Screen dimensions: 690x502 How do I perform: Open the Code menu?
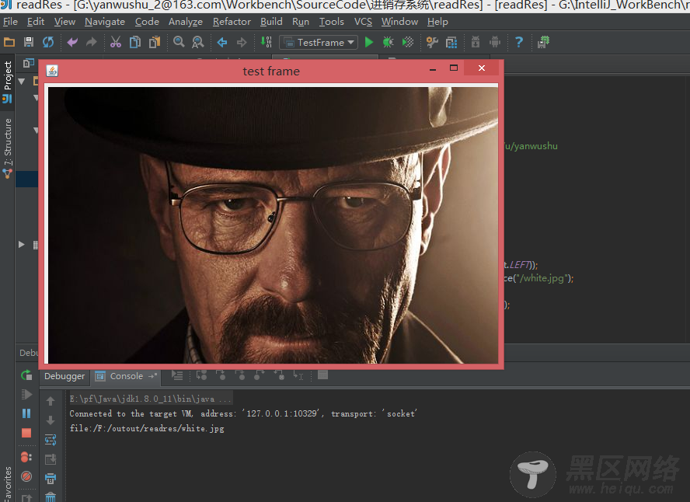tap(147, 22)
